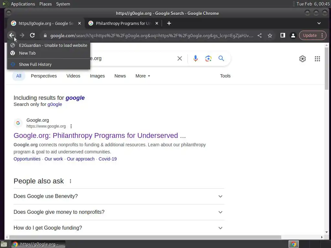This screenshot has width=331, height=248.
Task: Open the Google apps grid
Action: point(317,59)
